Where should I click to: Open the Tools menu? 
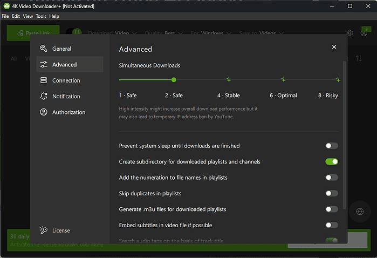tap(41, 16)
